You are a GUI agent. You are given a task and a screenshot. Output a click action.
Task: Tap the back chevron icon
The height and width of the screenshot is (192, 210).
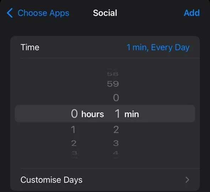point(10,13)
